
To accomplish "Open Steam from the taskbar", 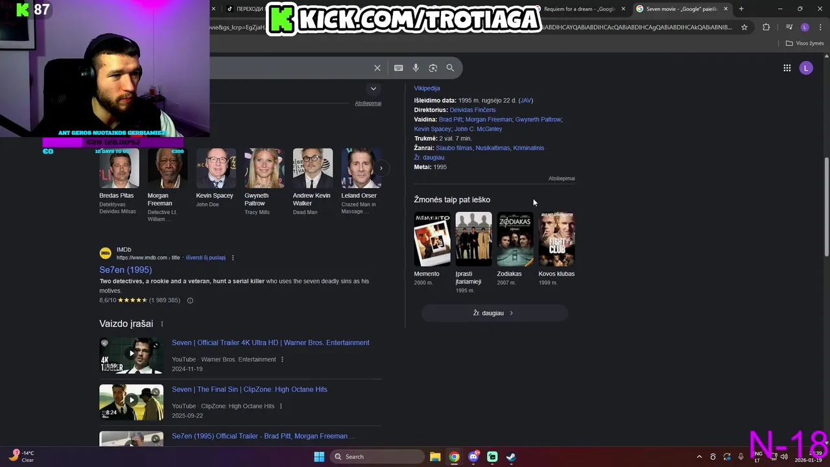I will pos(511,457).
